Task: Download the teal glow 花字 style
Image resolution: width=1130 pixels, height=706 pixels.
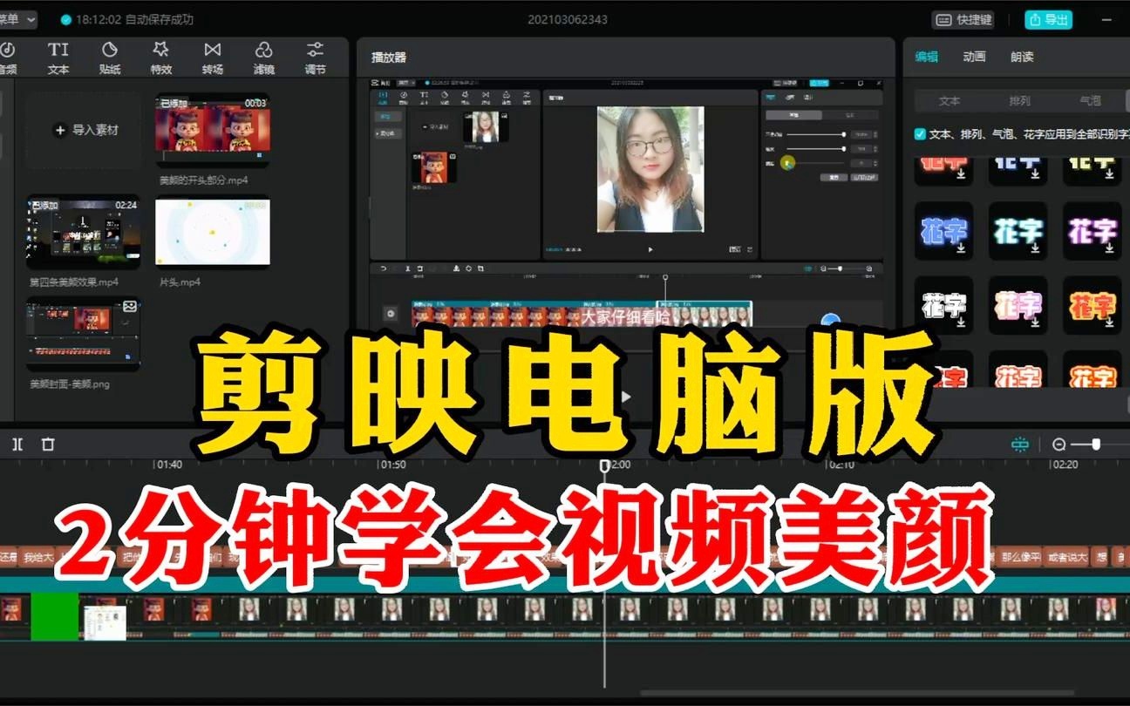Action: (x=1034, y=248)
